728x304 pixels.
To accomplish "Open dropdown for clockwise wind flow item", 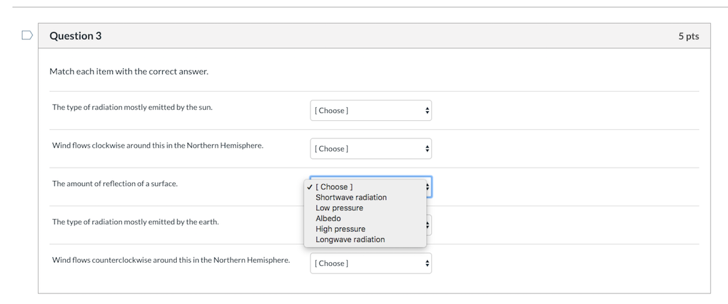I will [x=371, y=149].
